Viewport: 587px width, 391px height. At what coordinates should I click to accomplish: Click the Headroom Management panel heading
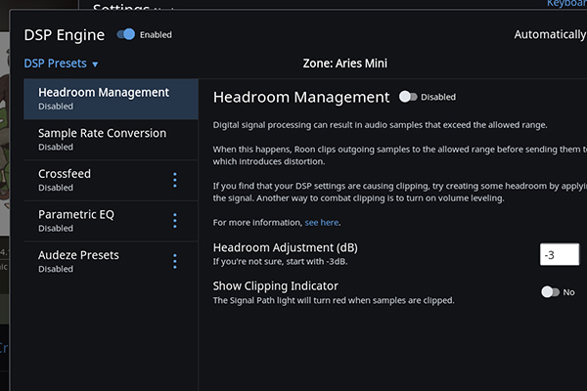tap(300, 97)
